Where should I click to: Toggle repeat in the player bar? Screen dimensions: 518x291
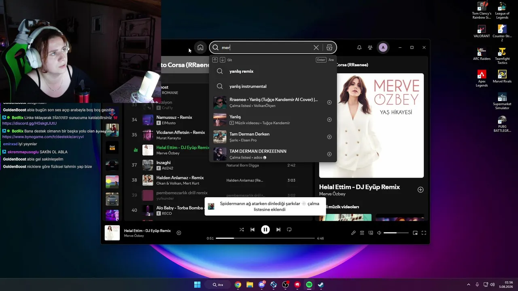[x=289, y=230]
